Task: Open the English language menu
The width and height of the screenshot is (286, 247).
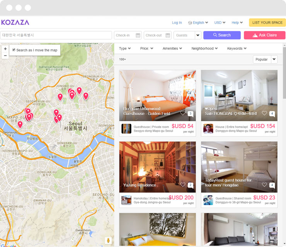Action: (x=198, y=23)
